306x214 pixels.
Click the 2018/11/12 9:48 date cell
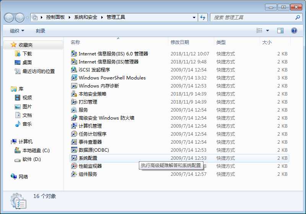pos(188,62)
